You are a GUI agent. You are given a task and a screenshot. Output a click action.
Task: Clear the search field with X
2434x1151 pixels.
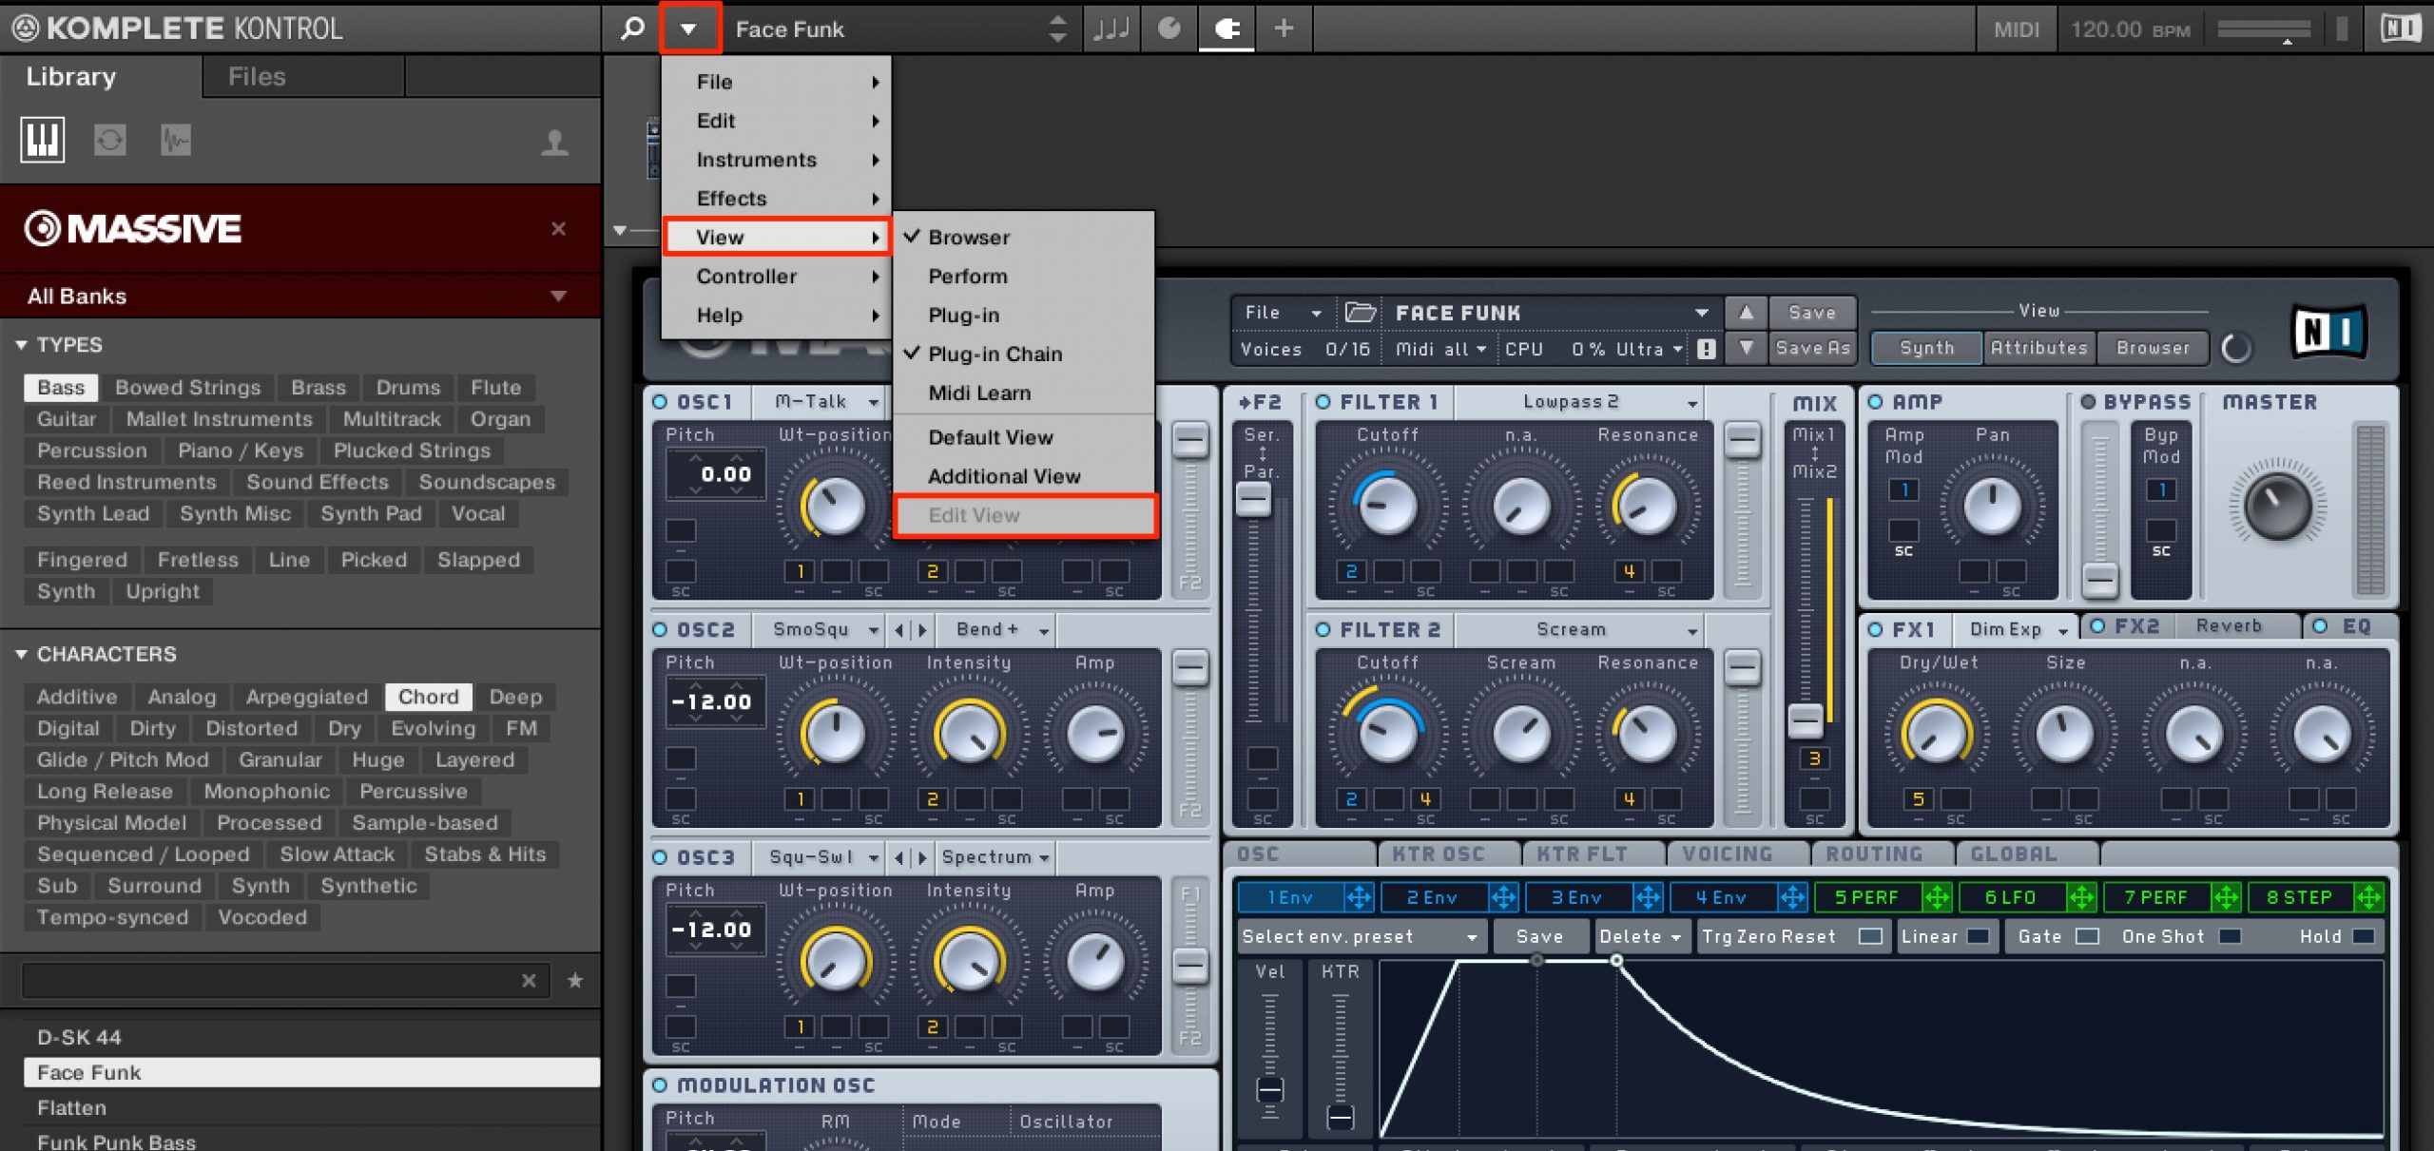coord(529,980)
